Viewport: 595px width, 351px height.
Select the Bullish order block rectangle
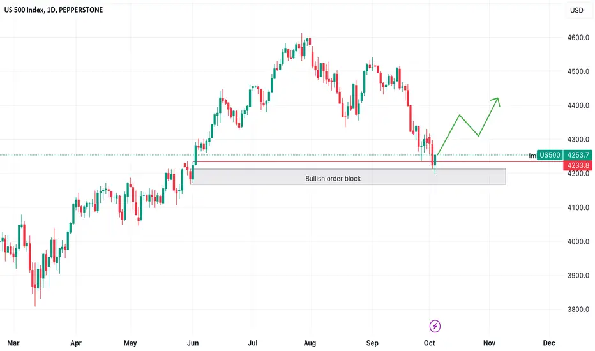click(348, 177)
